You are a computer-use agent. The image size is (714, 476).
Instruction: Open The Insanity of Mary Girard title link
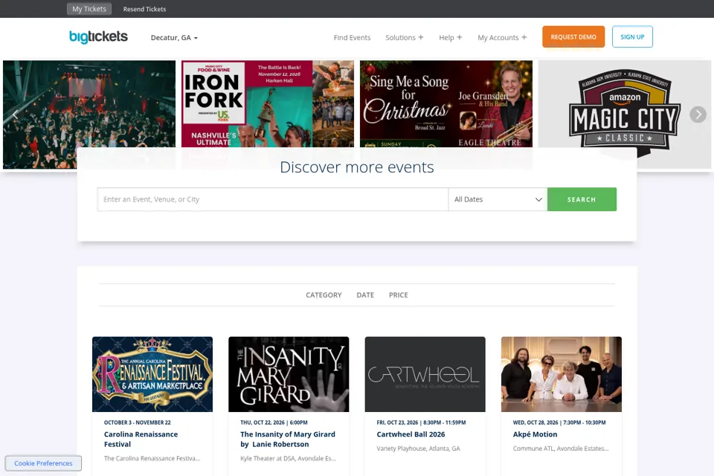pyautogui.click(x=288, y=439)
